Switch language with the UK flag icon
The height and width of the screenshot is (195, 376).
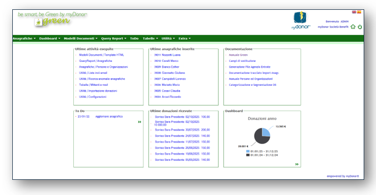[354, 12]
